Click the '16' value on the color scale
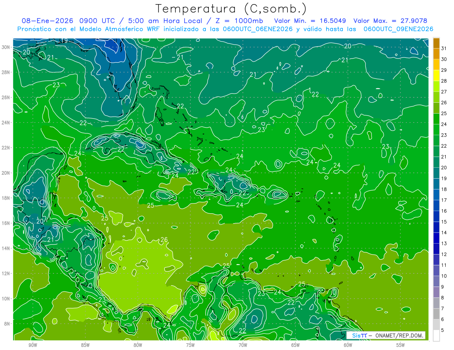 444,211
